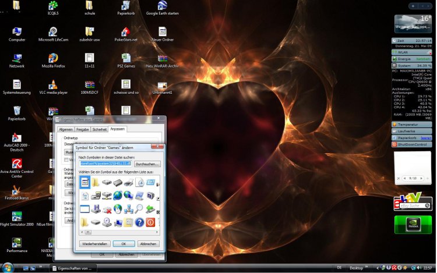Select the Netzwerk desktop icon

tap(17, 61)
